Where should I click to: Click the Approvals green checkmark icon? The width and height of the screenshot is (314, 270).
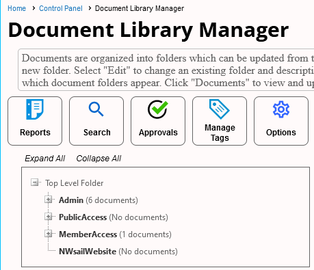click(x=158, y=109)
